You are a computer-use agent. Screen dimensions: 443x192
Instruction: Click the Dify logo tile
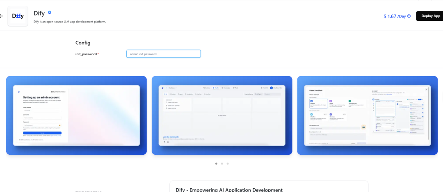pyautogui.click(x=18, y=16)
